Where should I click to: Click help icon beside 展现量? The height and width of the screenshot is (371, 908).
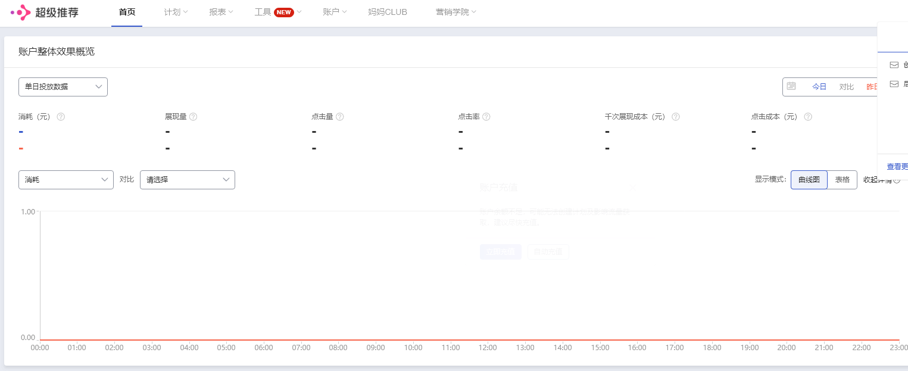coord(193,117)
